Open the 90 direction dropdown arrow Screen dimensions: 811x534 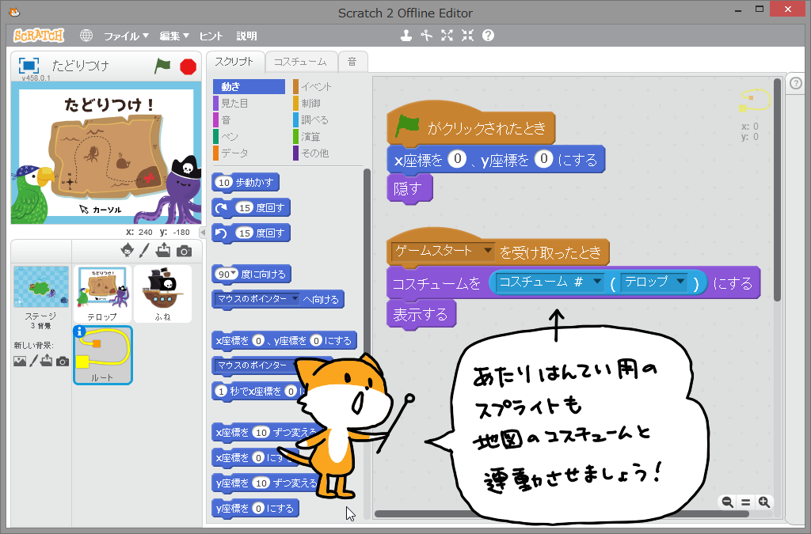(x=234, y=274)
